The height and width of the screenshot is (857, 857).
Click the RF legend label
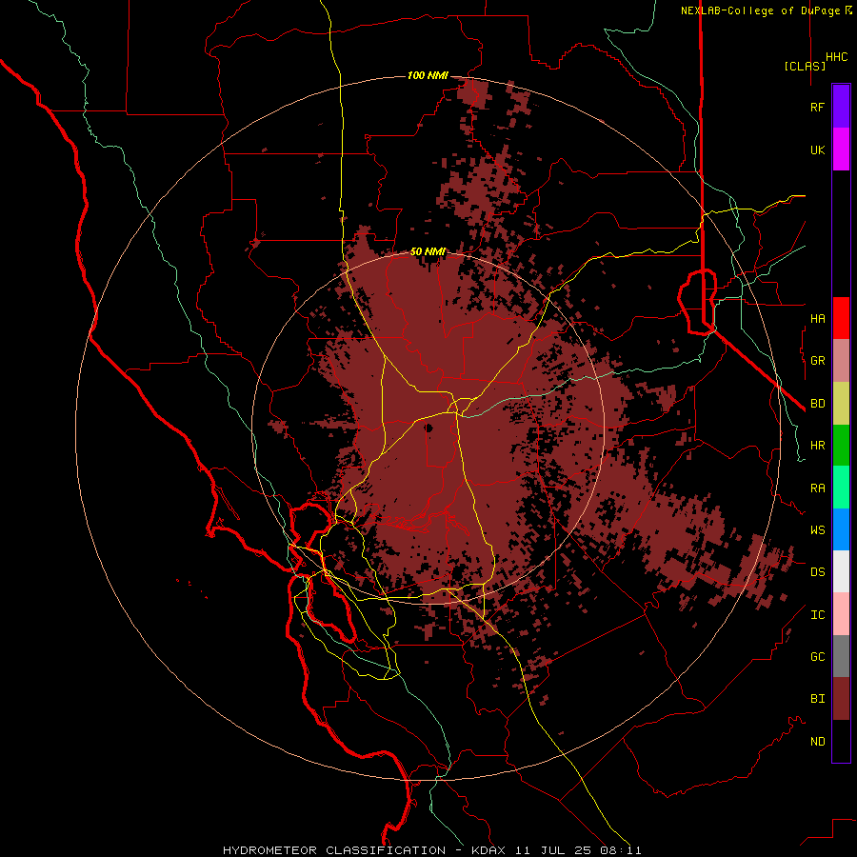point(817,107)
